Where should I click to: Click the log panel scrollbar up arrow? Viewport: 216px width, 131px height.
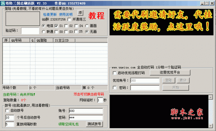[x=211, y=98]
